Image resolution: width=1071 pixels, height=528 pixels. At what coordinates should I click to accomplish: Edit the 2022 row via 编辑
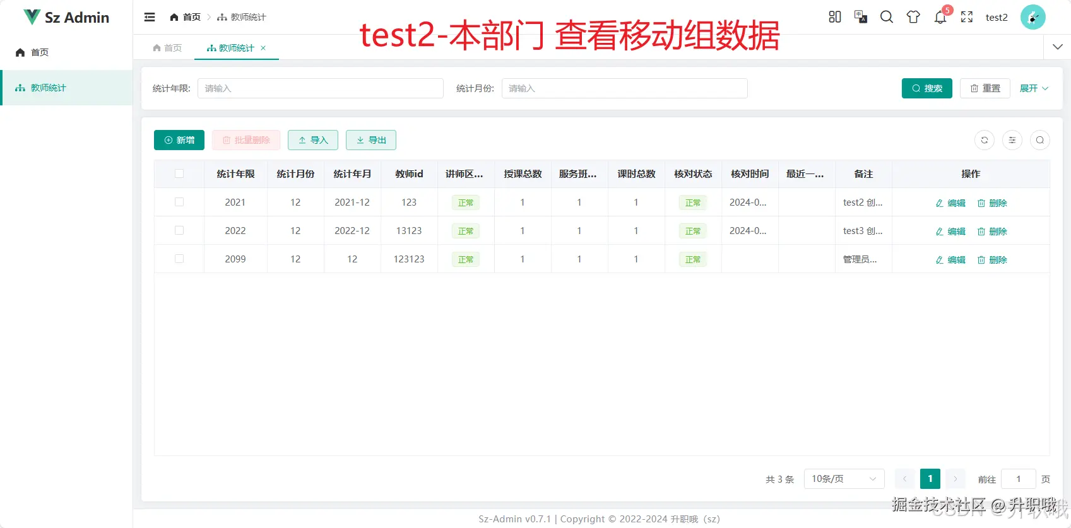coord(950,232)
